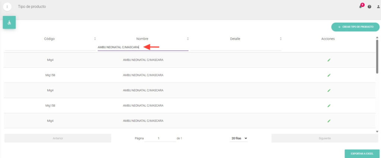Open the notifications bell
Image resolution: width=381 pixels, height=158 pixels.
tap(361, 7)
